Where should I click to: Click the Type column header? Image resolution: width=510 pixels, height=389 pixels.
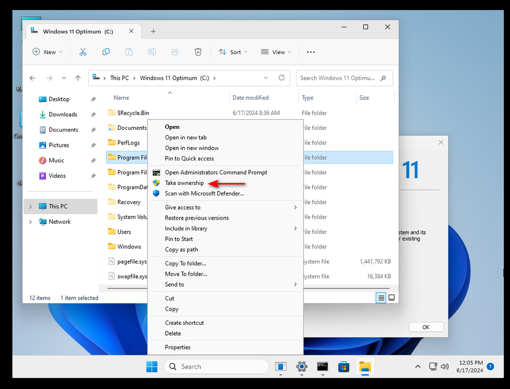[307, 97]
